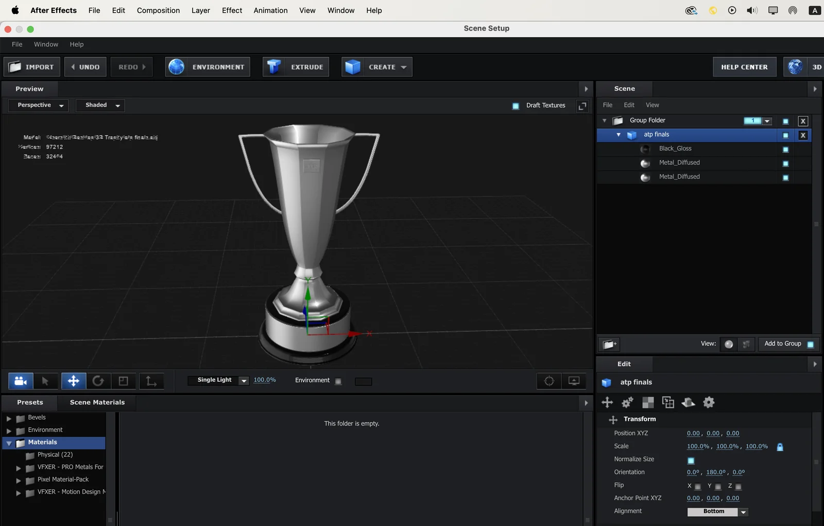
Task: Open the Composition menu
Action: point(158,10)
